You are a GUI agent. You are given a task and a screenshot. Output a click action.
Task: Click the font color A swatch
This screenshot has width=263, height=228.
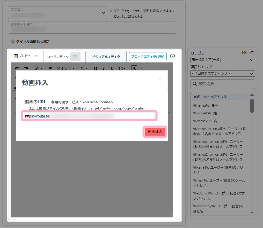[x=134, y=68]
